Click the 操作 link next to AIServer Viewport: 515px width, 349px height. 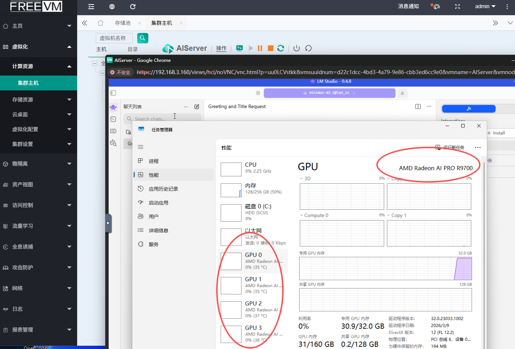pos(221,48)
